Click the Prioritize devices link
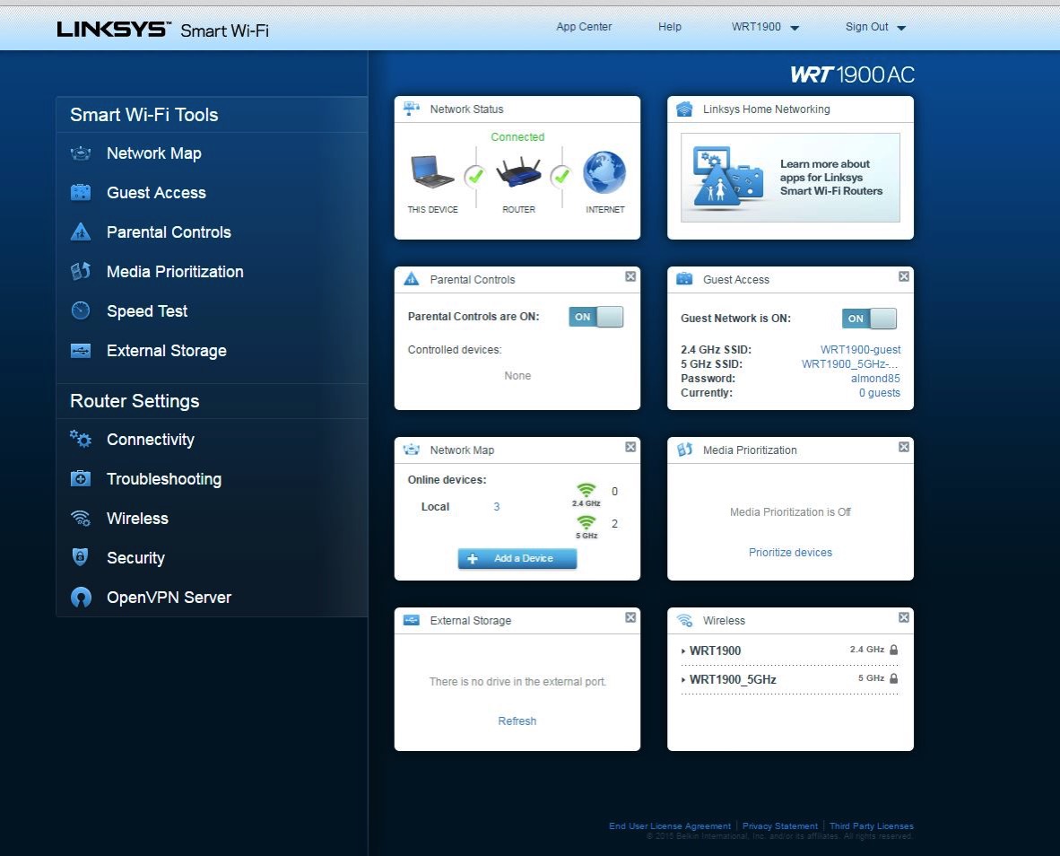This screenshot has height=856, width=1060. [x=790, y=553]
